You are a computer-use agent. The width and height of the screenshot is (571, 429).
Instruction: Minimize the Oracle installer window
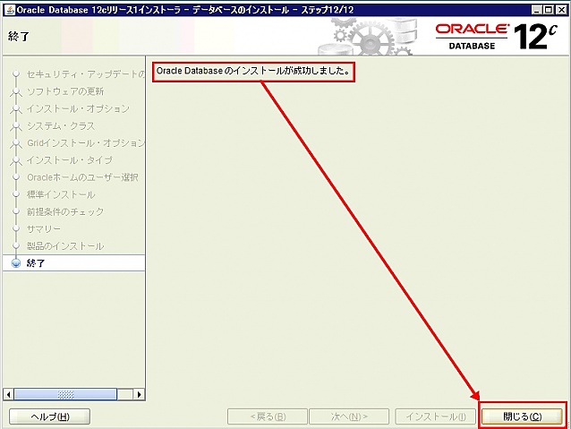536,10
